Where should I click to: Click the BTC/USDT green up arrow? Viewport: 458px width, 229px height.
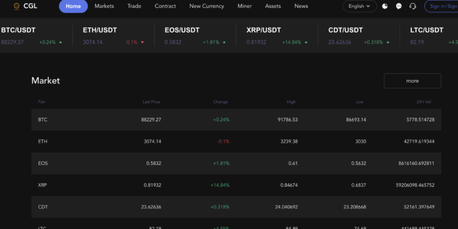[x=60, y=42]
